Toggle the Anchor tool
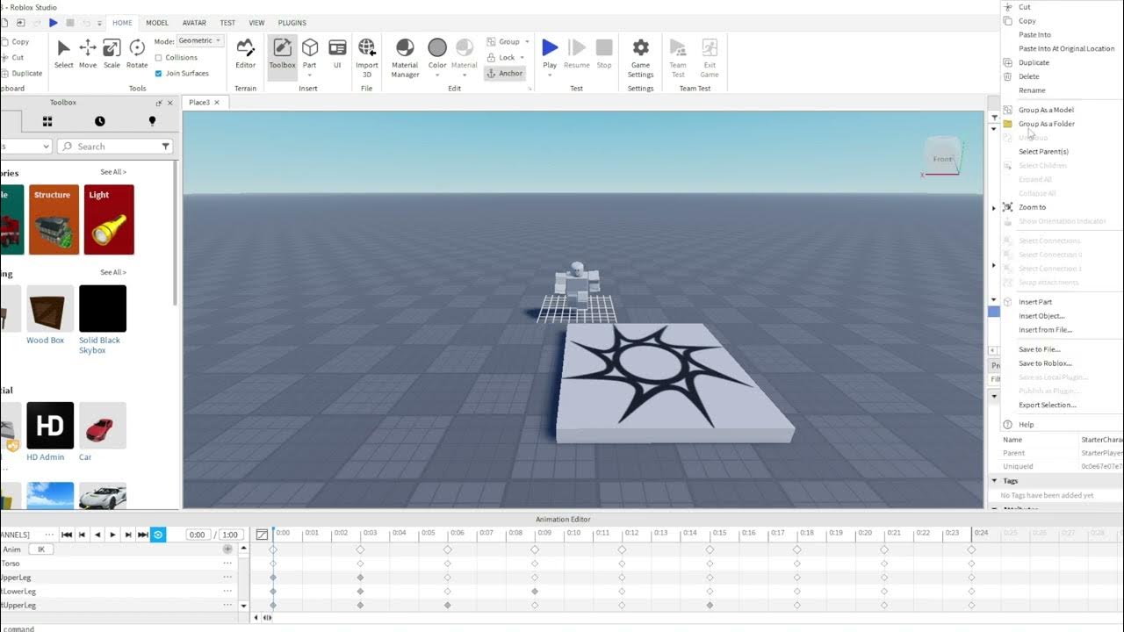The width and height of the screenshot is (1124, 632). [x=505, y=73]
